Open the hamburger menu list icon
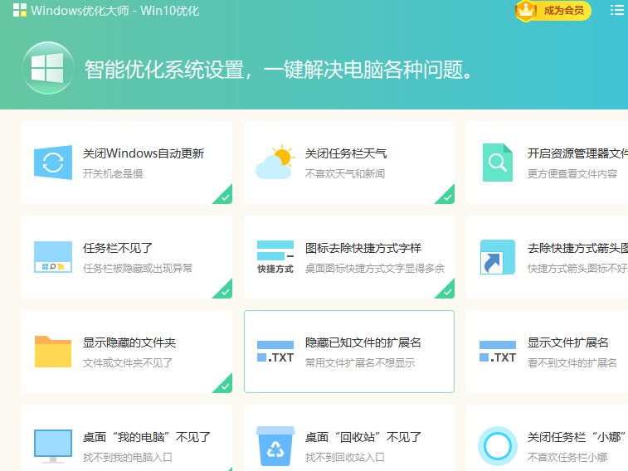This screenshot has height=471, width=628. (616, 10)
